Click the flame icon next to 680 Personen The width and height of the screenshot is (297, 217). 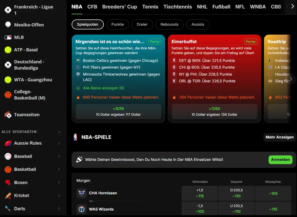coord(78,97)
